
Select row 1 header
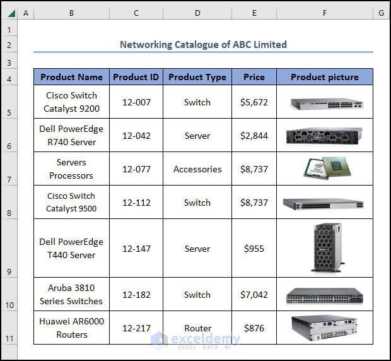point(9,28)
